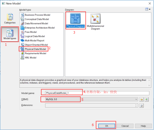Open the Help button
The height and width of the screenshot is (130, 154).
pos(143,126)
